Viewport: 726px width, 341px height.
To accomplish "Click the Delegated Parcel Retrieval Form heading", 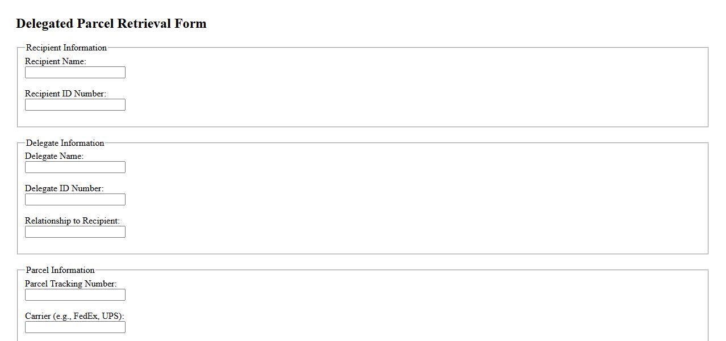I will tap(111, 24).
